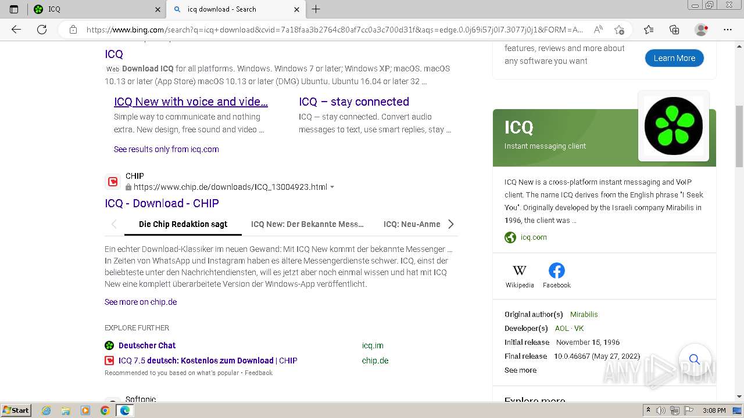Click See results only from icq.com
Screen dimensions: 744x418
pyautogui.click(x=166, y=149)
